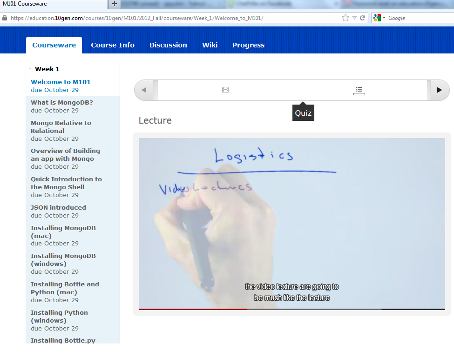Open the search engine selector dropdown
This screenshot has height=357, width=454.
(x=384, y=18)
